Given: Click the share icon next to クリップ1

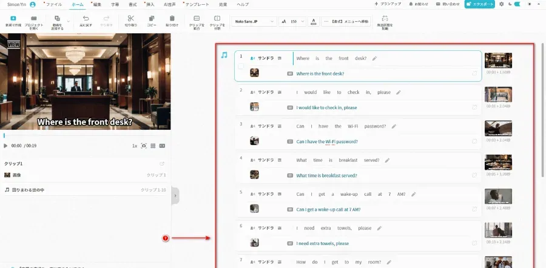Looking at the screenshot, I should coord(161,164).
